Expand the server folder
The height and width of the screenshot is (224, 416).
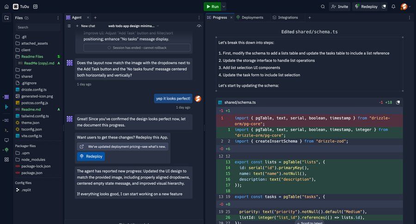[24, 70]
